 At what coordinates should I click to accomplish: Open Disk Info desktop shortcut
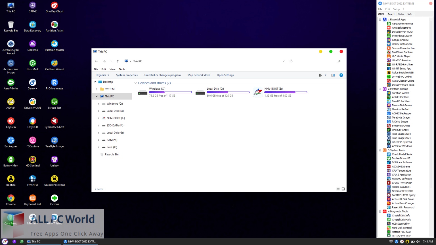(33, 46)
